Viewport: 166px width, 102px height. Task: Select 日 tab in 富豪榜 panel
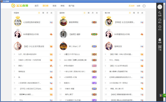pyautogui.click(x=84, y=13)
